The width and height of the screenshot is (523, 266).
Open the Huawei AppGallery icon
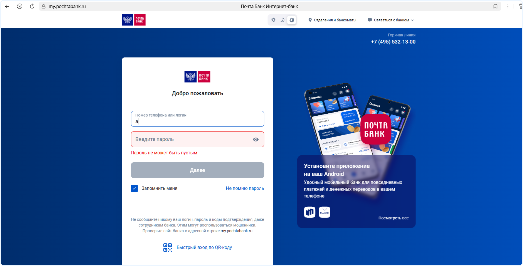[324, 212]
